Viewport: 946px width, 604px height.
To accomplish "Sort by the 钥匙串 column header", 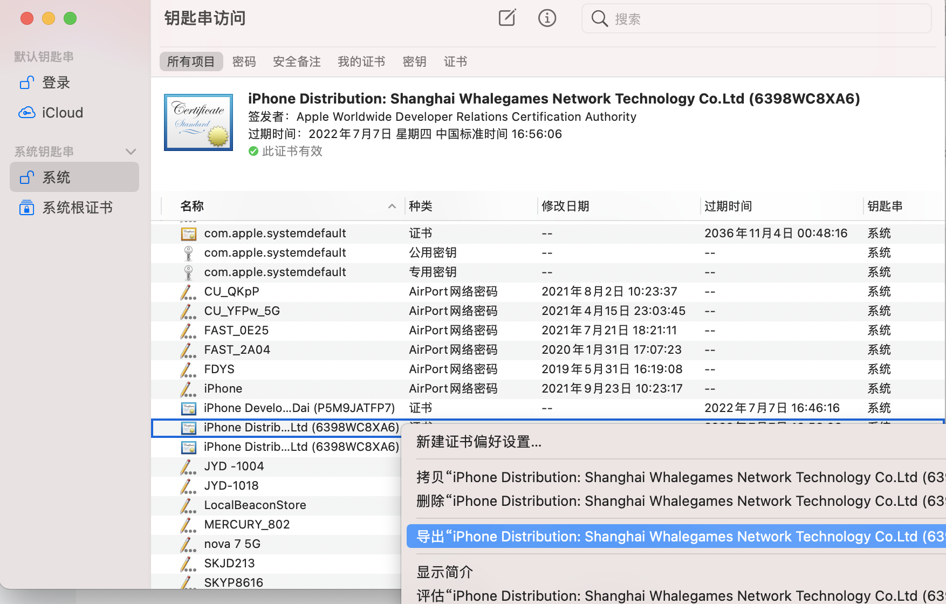I will tap(885, 206).
